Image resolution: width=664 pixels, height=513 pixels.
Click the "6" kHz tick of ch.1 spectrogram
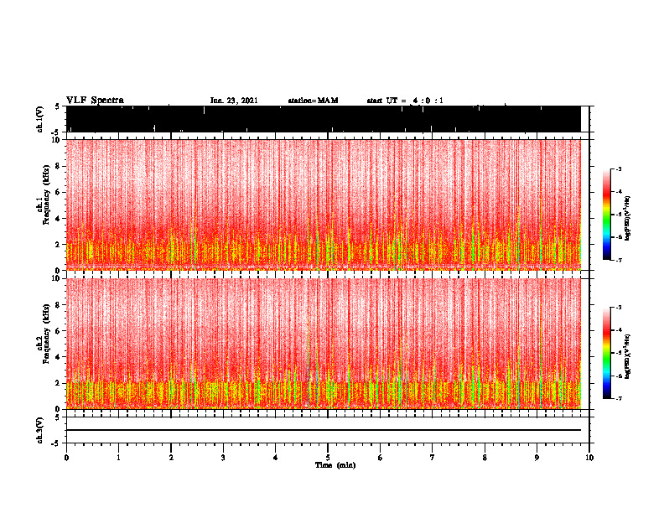(x=59, y=192)
